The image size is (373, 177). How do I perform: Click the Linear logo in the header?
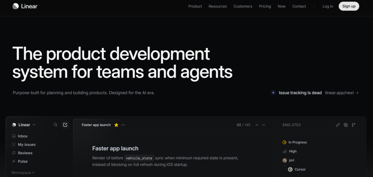click(25, 6)
